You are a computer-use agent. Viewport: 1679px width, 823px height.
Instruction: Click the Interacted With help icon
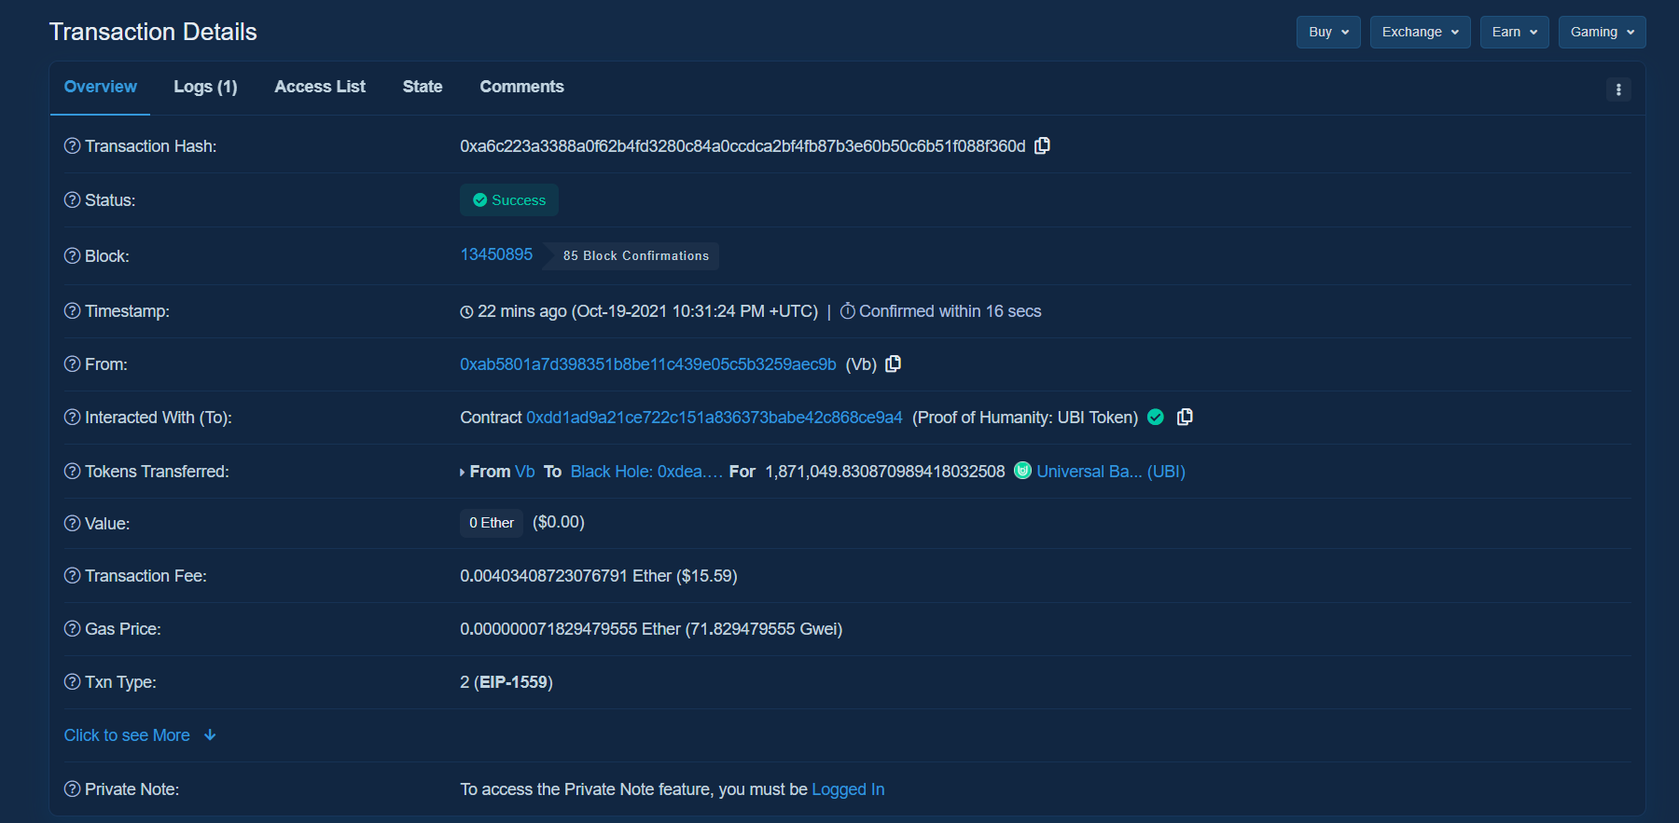point(72,417)
